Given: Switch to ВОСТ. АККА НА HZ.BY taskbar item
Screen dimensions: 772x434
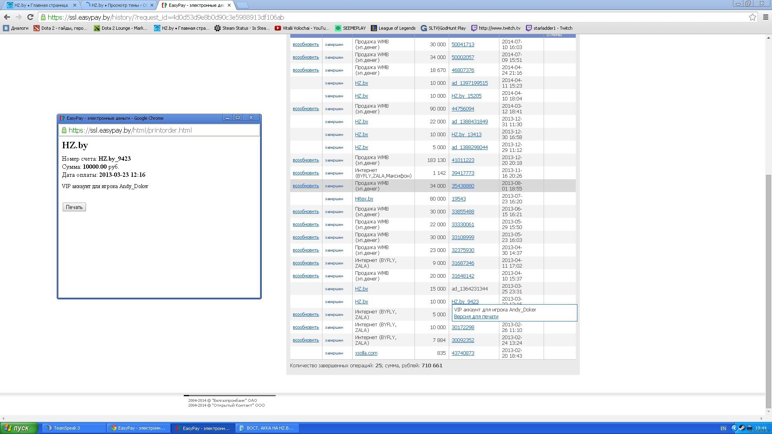Looking at the screenshot, I should [x=267, y=428].
